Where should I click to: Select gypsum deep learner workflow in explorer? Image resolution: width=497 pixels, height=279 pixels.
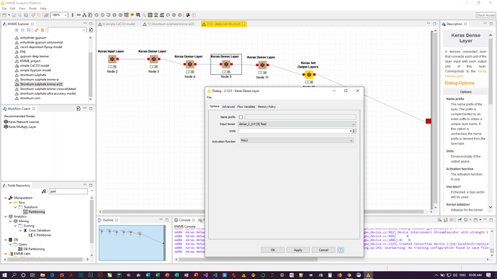point(35,56)
